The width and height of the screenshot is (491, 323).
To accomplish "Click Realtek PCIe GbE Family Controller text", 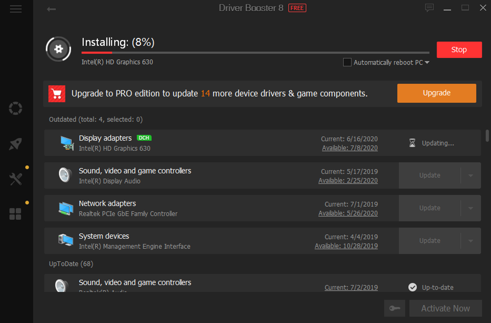I will point(128,214).
